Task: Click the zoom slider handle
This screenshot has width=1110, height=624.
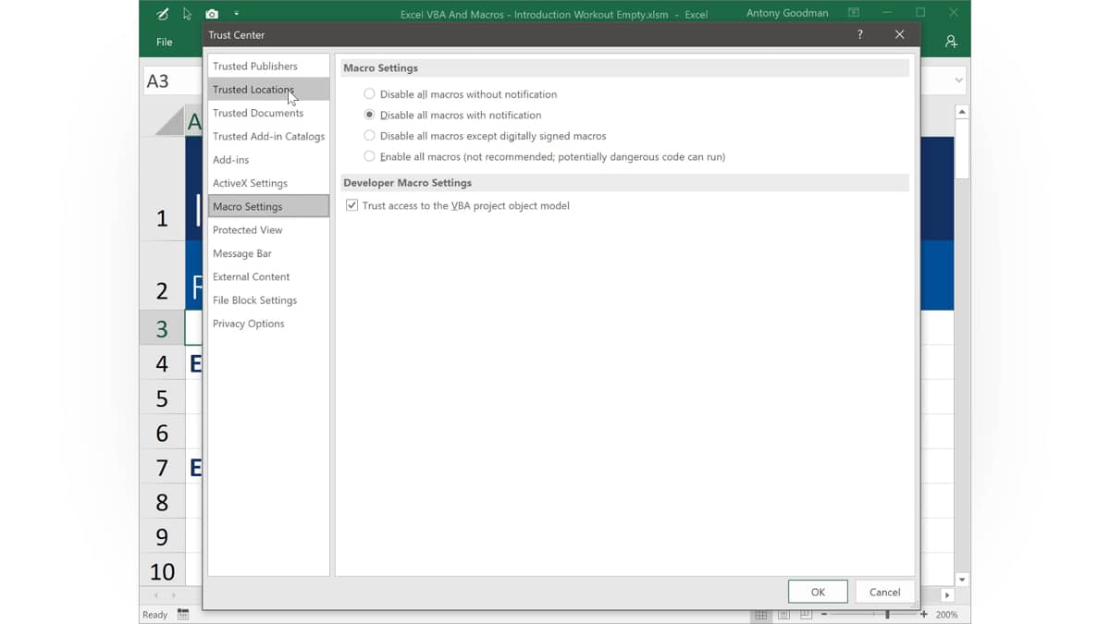Action: coord(887,615)
